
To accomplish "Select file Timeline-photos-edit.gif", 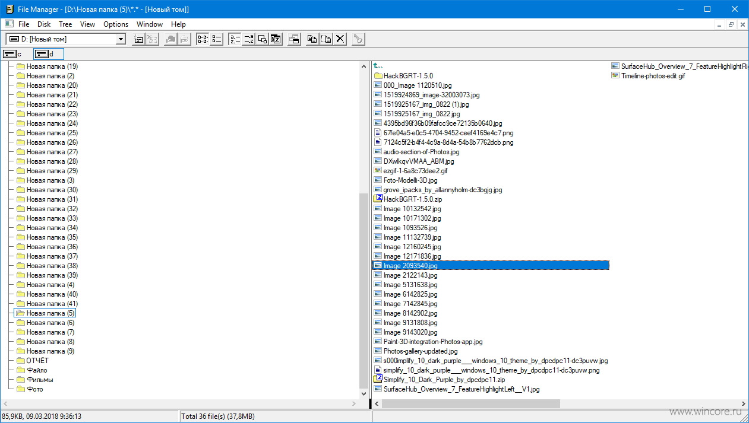I will pos(653,76).
